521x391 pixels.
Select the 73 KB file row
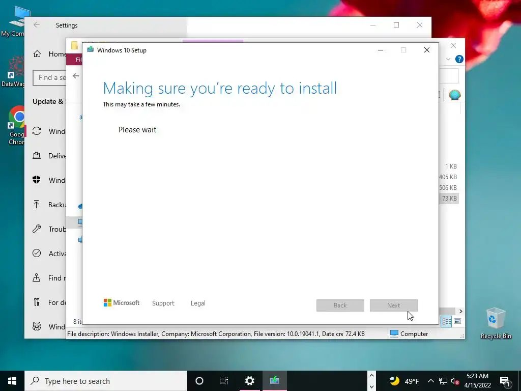coord(449,198)
